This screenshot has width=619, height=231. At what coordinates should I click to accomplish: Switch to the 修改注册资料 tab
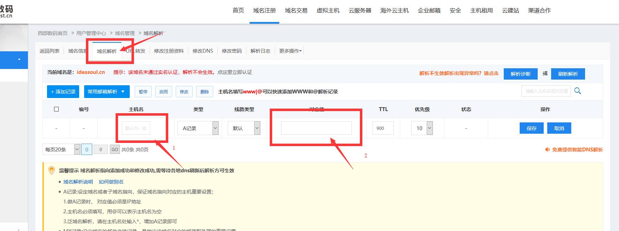tap(169, 51)
